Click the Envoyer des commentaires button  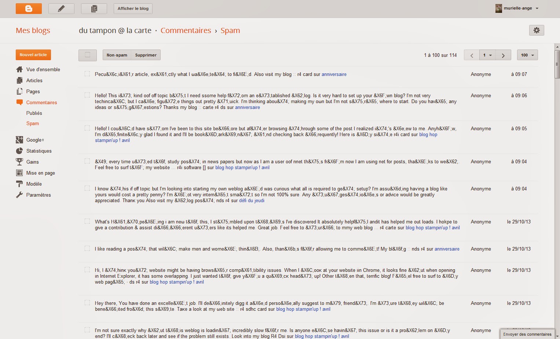[x=527, y=334]
